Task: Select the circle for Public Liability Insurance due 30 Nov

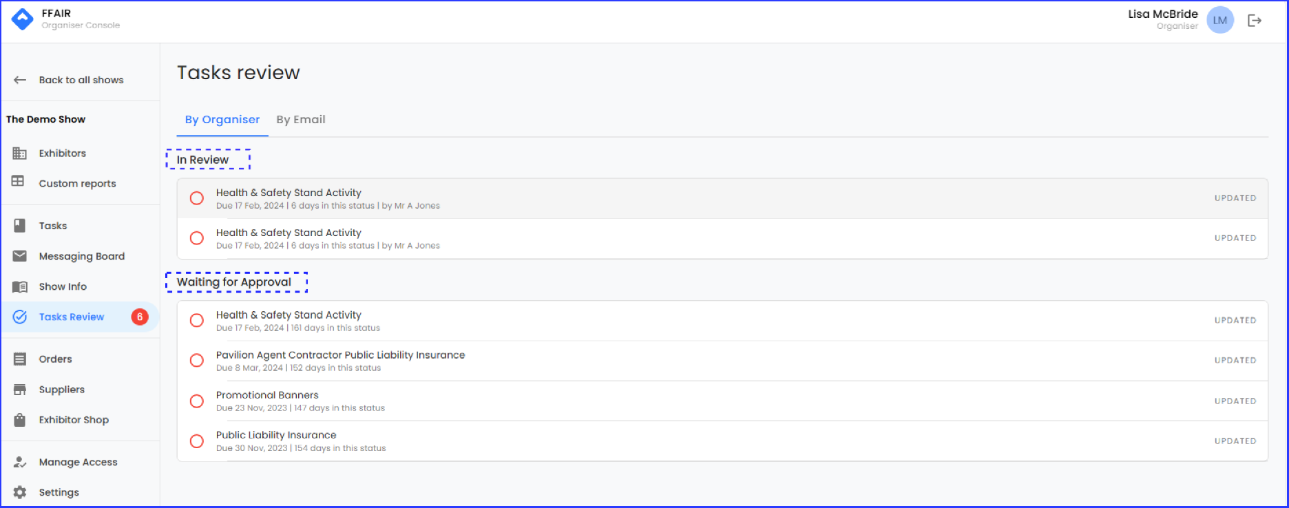Action: (x=197, y=441)
